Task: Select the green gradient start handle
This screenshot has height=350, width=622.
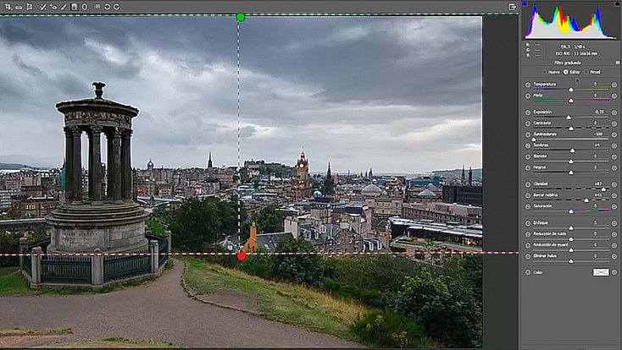Action: 241,17
